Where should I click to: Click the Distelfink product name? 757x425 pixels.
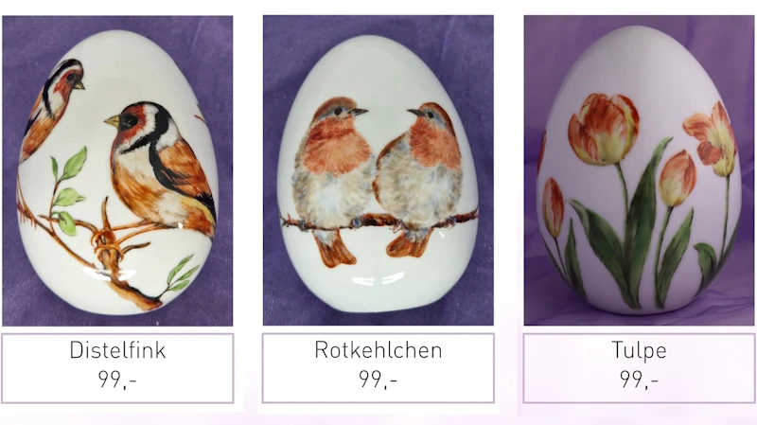pos(117,350)
